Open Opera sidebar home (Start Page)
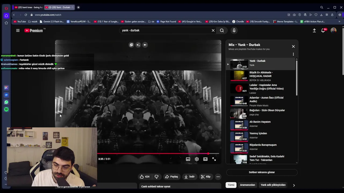The image size is (344, 193). (6, 16)
